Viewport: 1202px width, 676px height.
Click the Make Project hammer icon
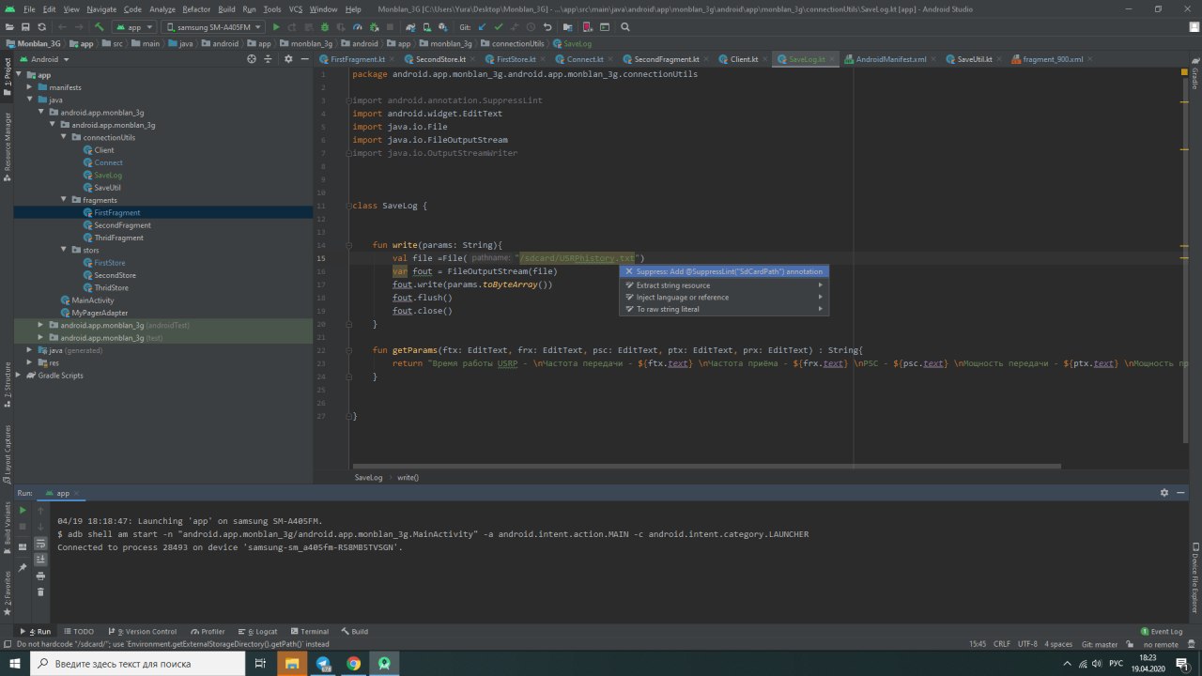click(99, 27)
